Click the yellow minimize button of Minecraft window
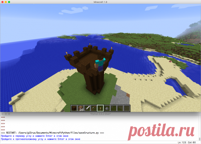The height and width of the screenshot is (144, 201). point(6,2)
